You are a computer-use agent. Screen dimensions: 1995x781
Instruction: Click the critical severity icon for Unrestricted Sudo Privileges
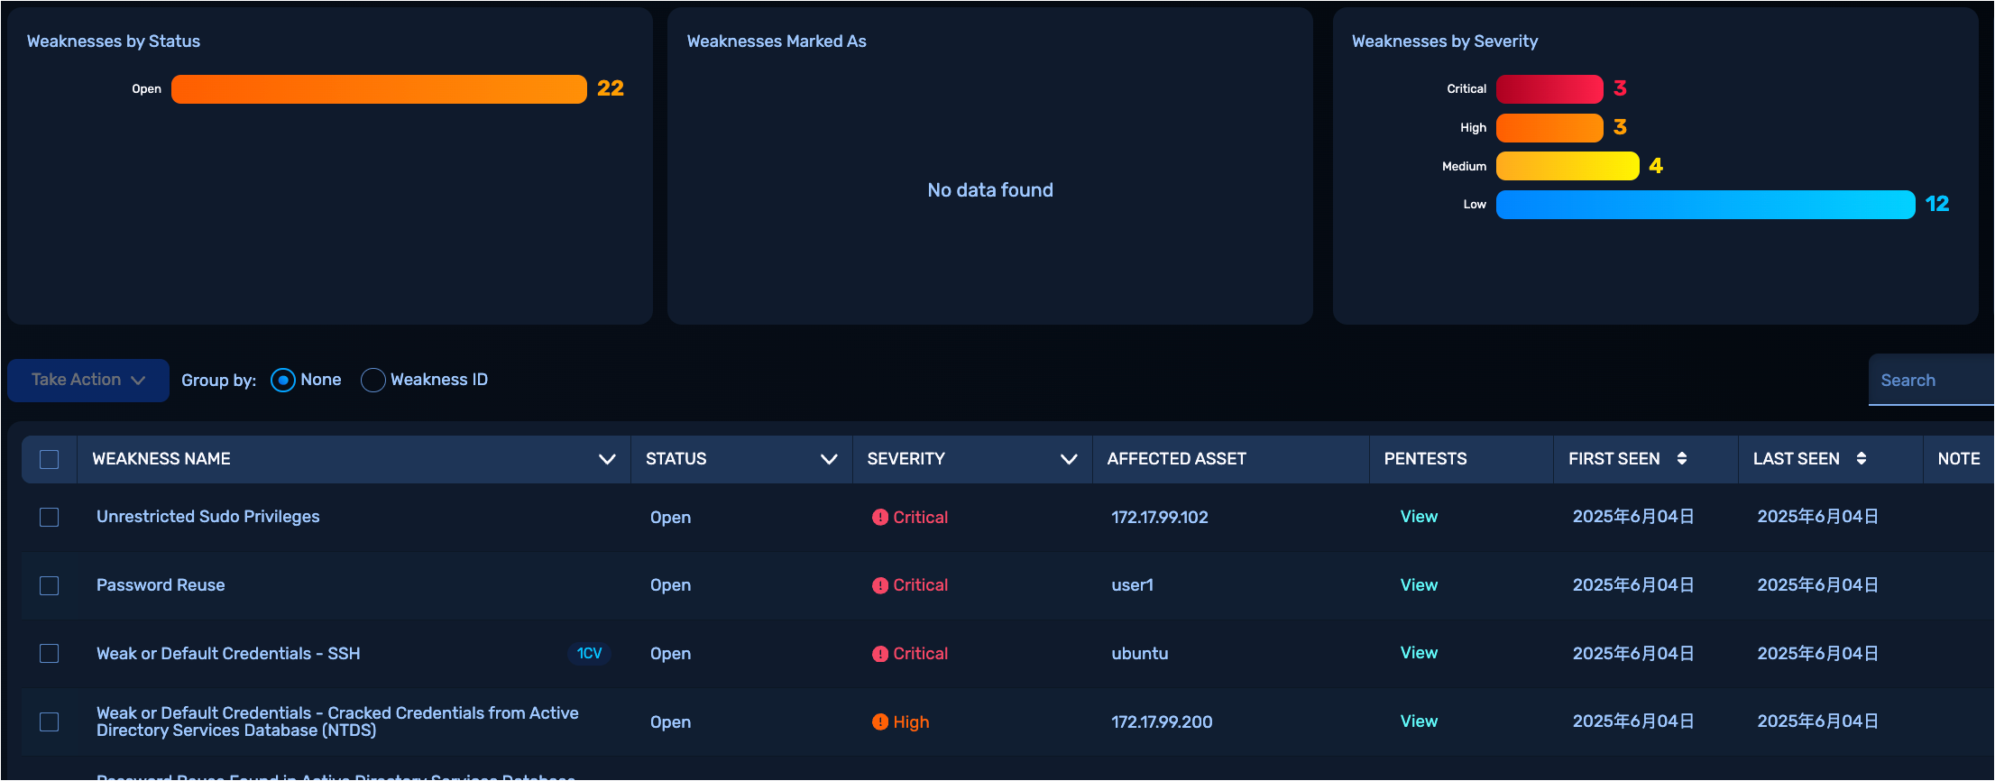click(x=879, y=517)
